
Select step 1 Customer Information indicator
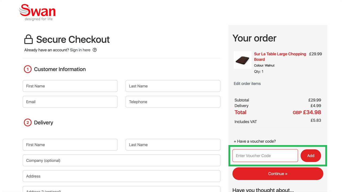click(28, 69)
